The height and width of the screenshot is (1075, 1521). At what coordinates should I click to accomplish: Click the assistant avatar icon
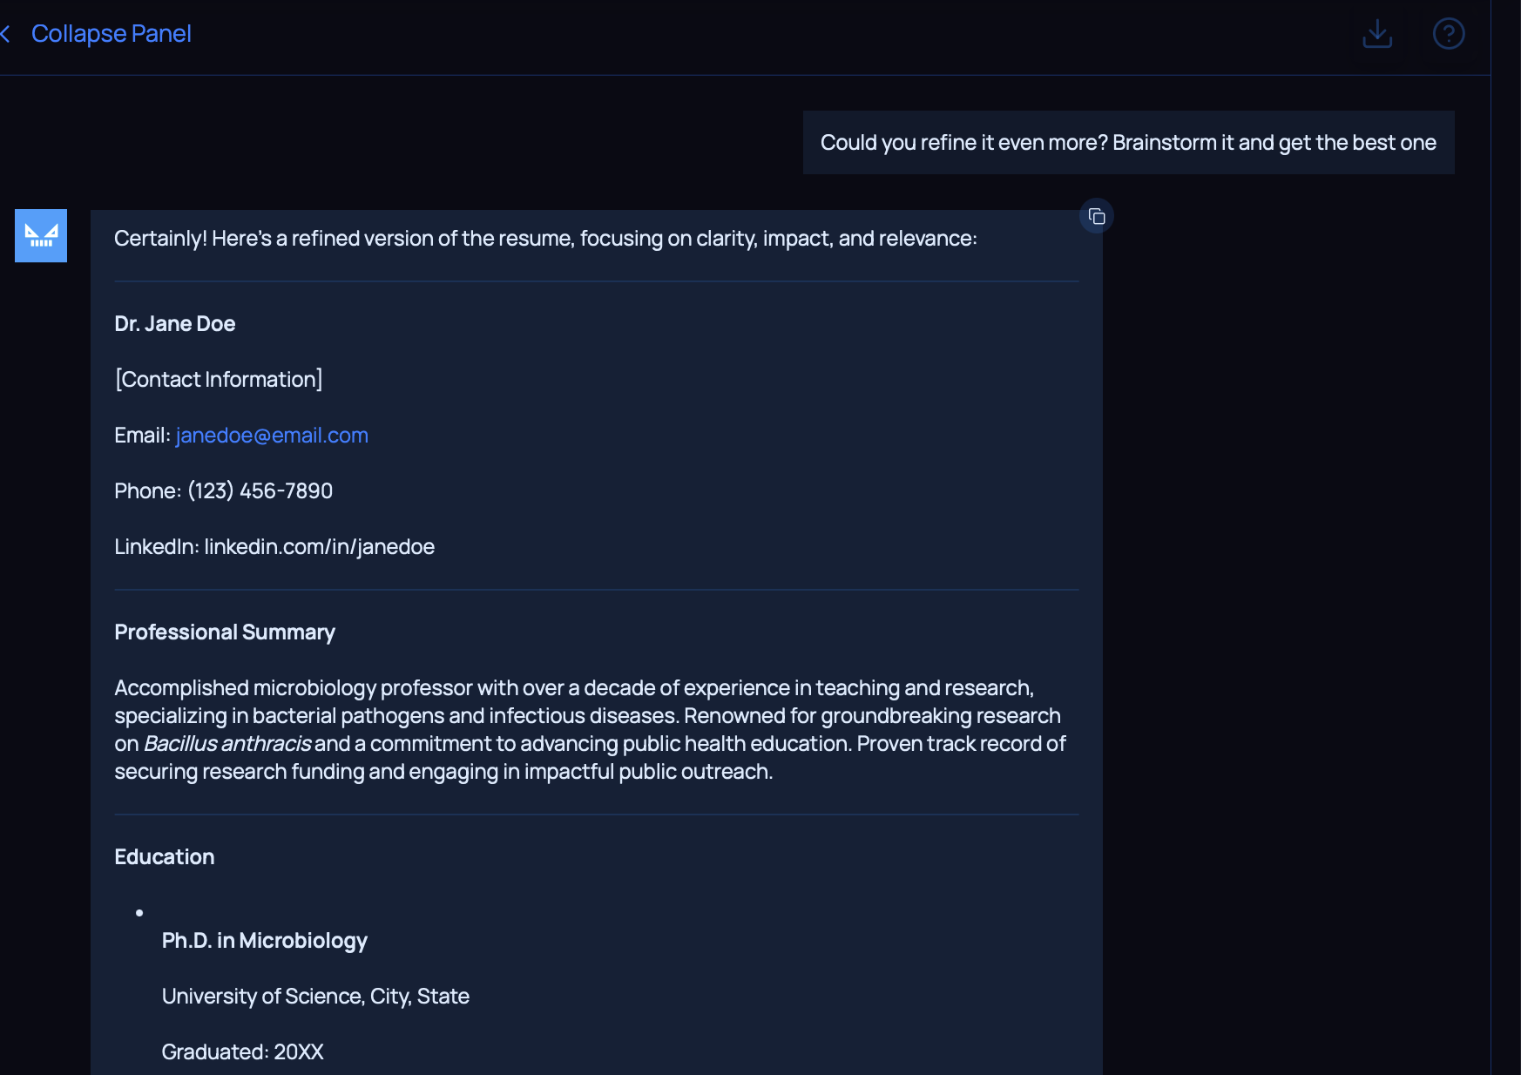(x=41, y=235)
